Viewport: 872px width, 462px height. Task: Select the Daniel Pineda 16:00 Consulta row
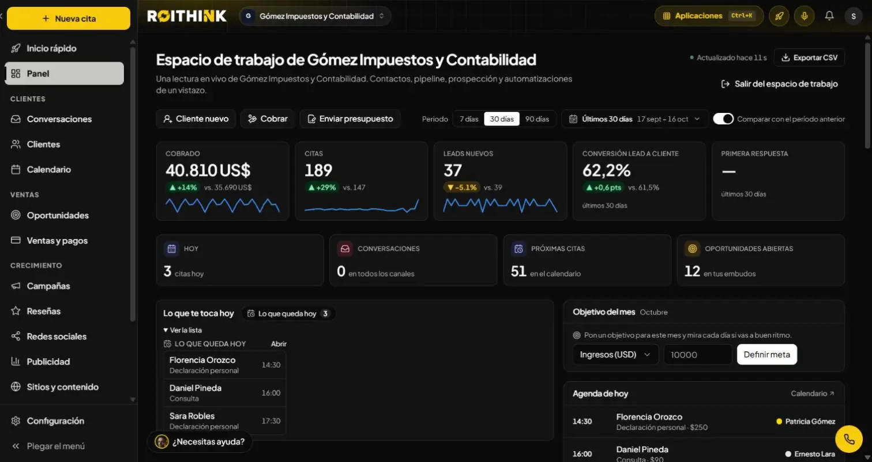point(225,393)
